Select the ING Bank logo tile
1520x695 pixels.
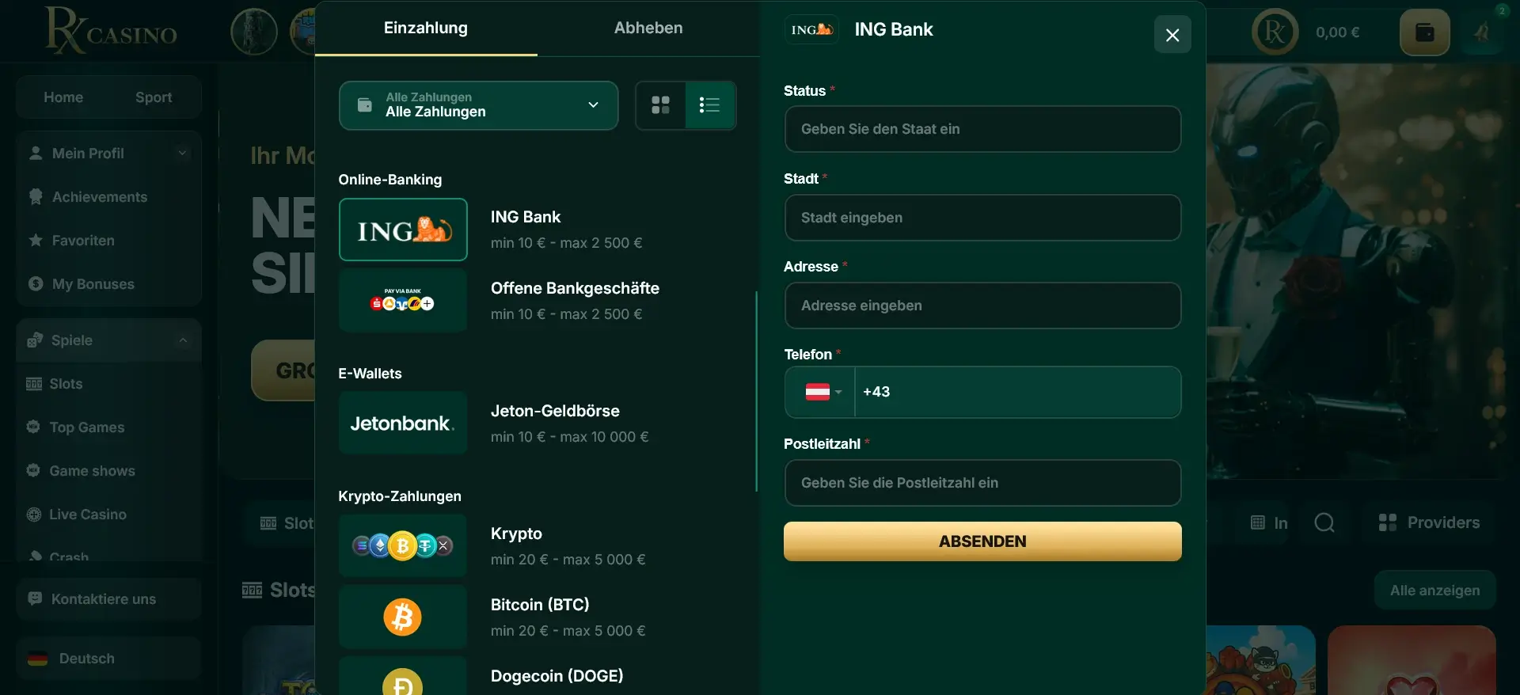point(403,230)
